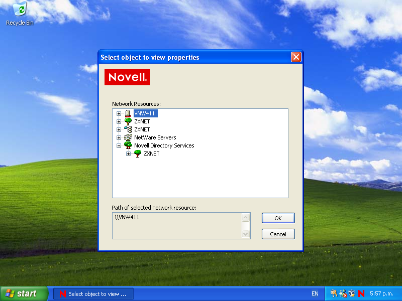Cancel the object selection dialog
The height and width of the screenshot is (301, 402).
(278, 234)
